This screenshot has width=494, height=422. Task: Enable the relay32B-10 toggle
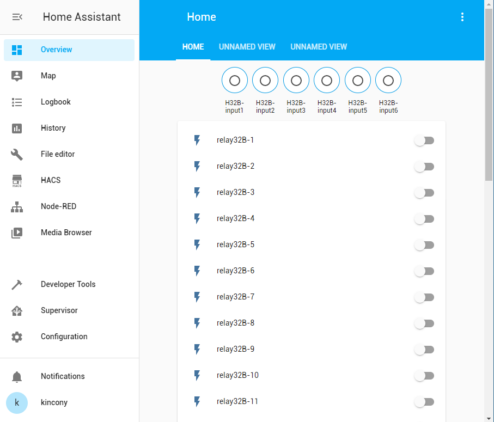coord(424,376)
